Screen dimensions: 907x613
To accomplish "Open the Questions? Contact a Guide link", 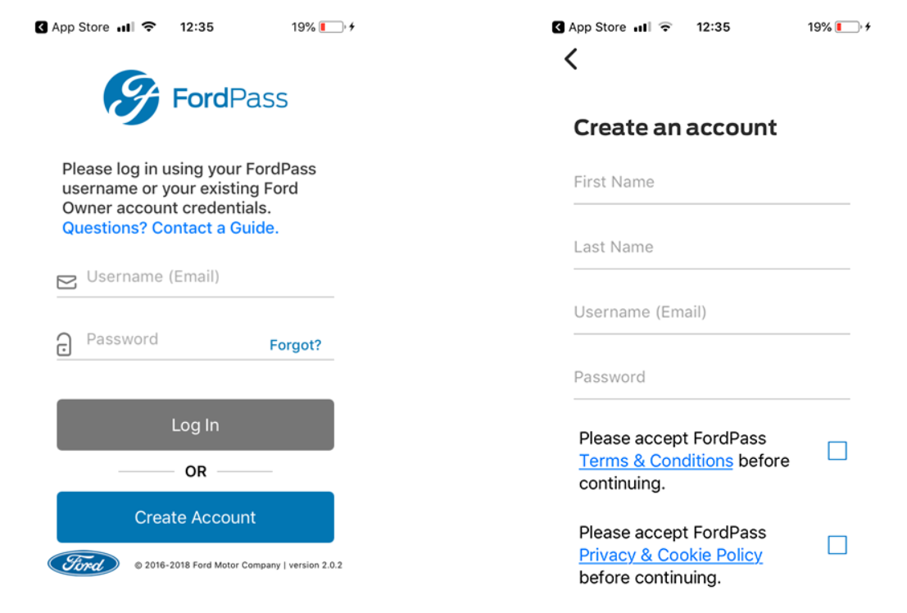I will pyautogui.click(x=170, y=228).
